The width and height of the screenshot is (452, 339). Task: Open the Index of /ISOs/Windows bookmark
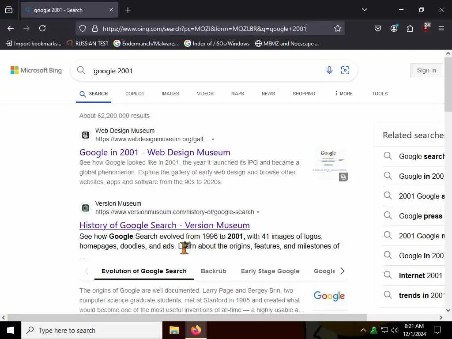click(217, 44)
